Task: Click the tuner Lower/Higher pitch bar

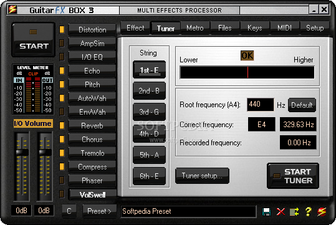Action: click(x=247, y=72)
